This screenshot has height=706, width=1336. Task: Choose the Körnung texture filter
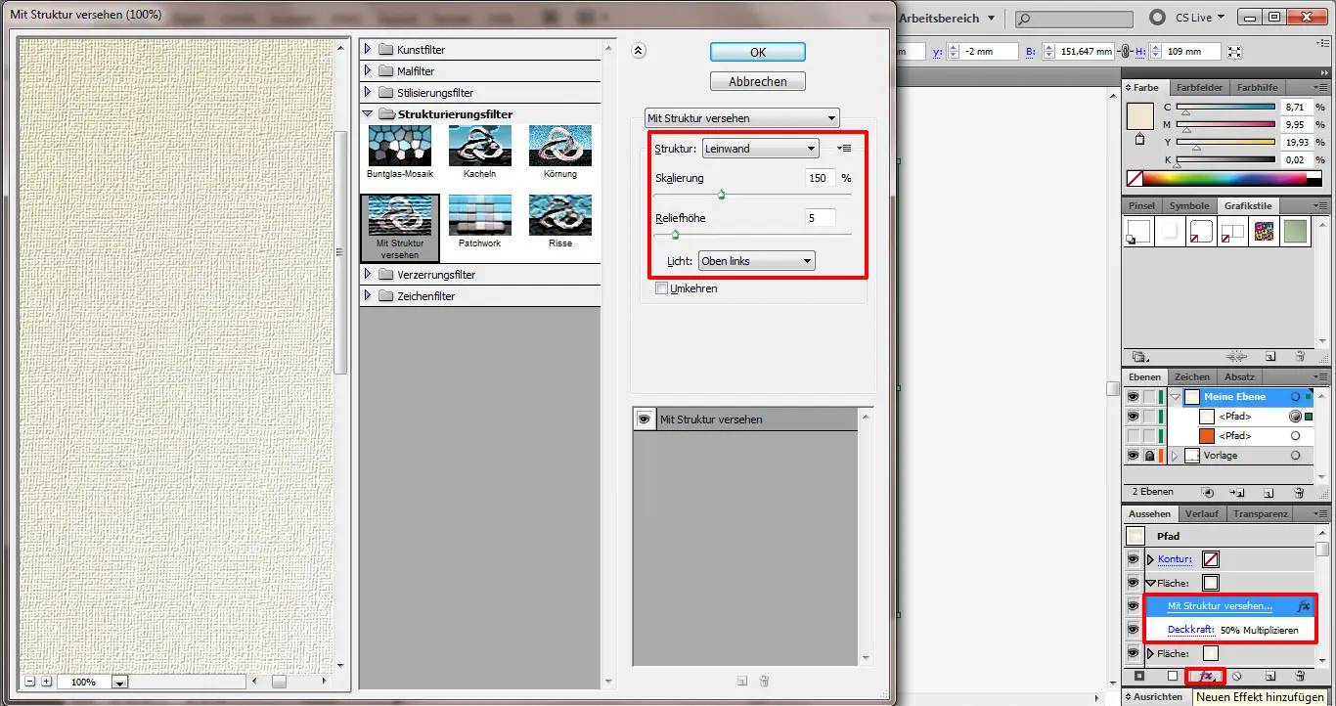[x=560, y=147]
